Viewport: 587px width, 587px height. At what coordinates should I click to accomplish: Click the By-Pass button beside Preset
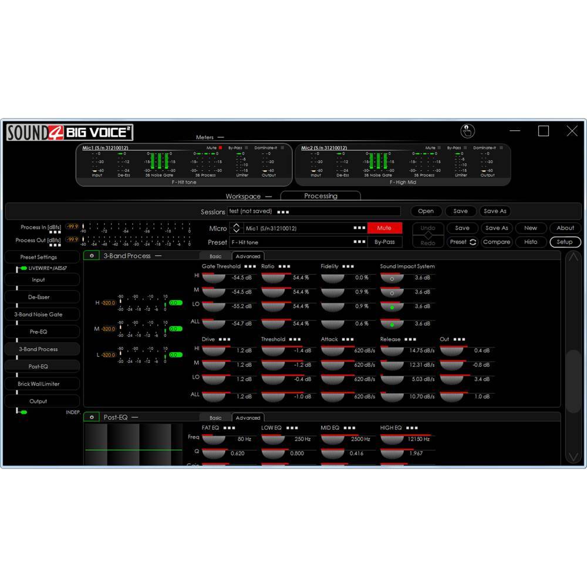[384, 242]
